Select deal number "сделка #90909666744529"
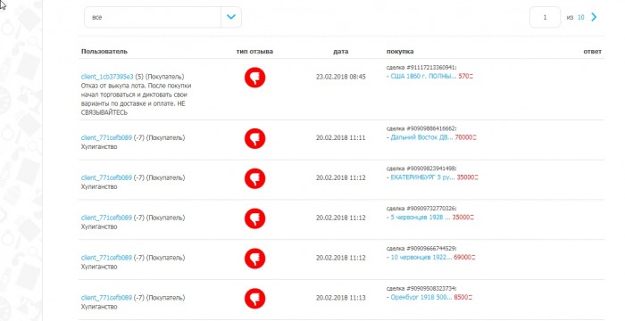 pyautogui.click(x=421, y=248)
